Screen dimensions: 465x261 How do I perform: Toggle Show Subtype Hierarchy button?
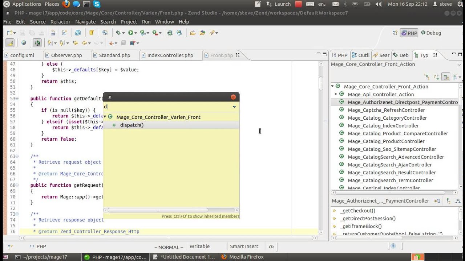[x=446, y=77]
